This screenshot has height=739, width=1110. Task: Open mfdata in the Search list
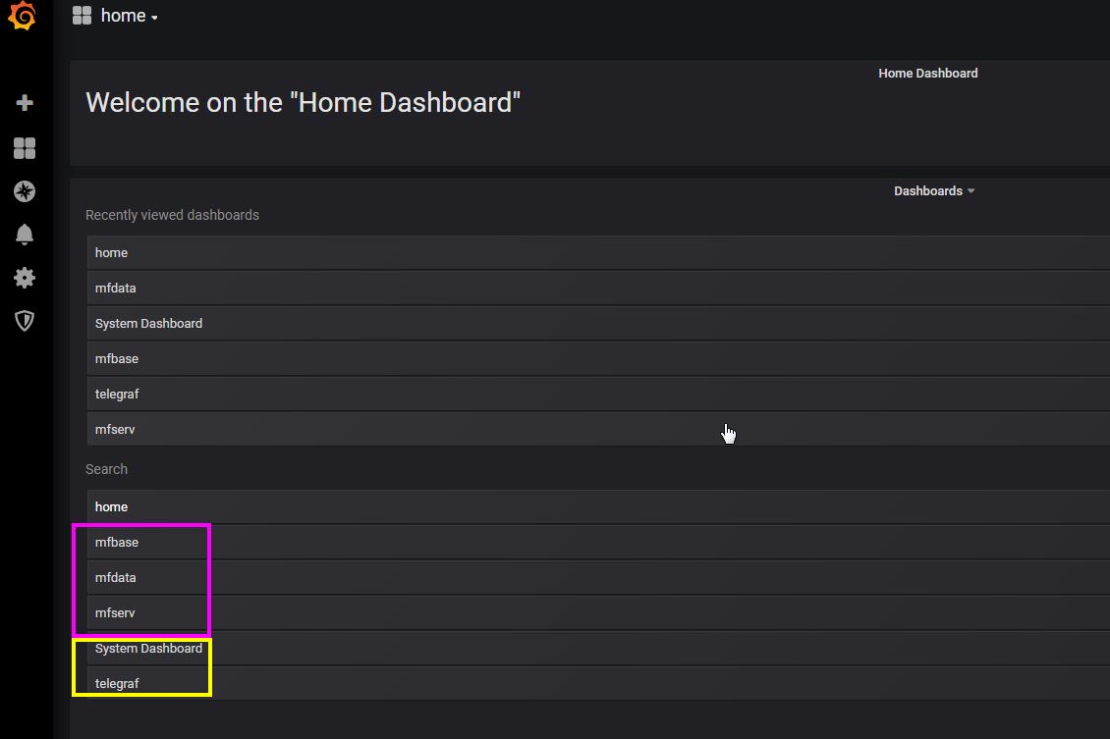(x=598, y=578)
